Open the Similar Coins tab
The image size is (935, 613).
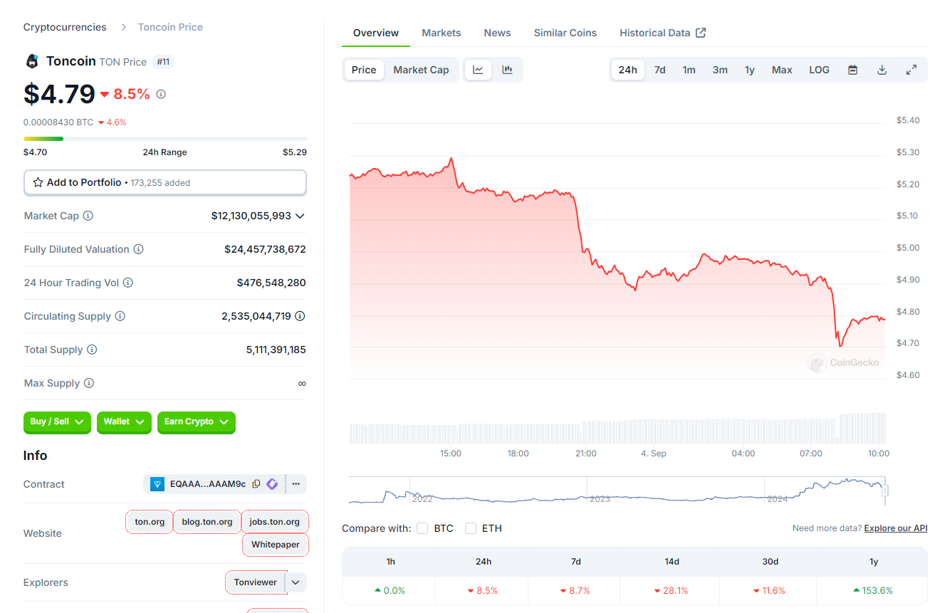tap(565, 33)
